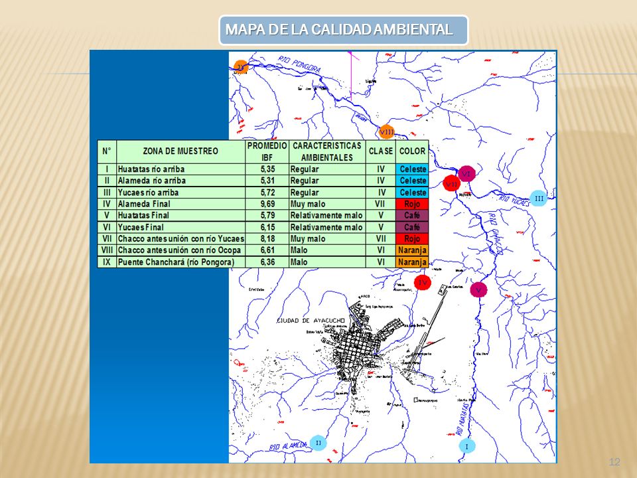Click the Alameda Final cell
The width and height of the screenshot is (637, 478).
click(180, 204)
